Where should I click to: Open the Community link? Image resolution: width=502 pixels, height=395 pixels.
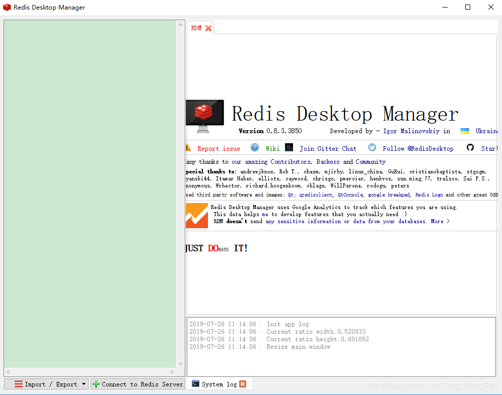click(x=371, y=162)
